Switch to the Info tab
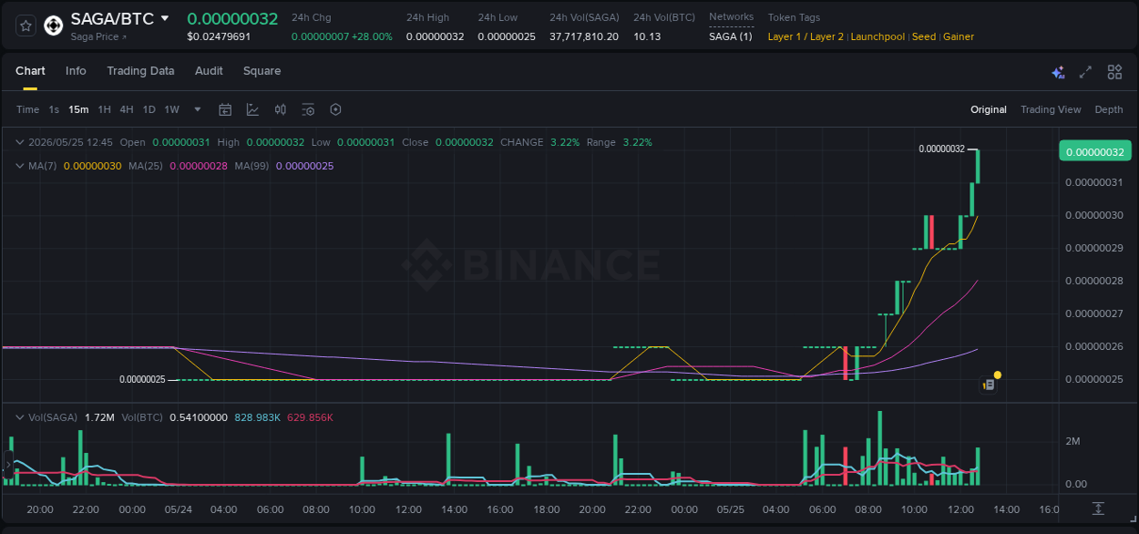Screen dimensions: 1139x534 76,71
